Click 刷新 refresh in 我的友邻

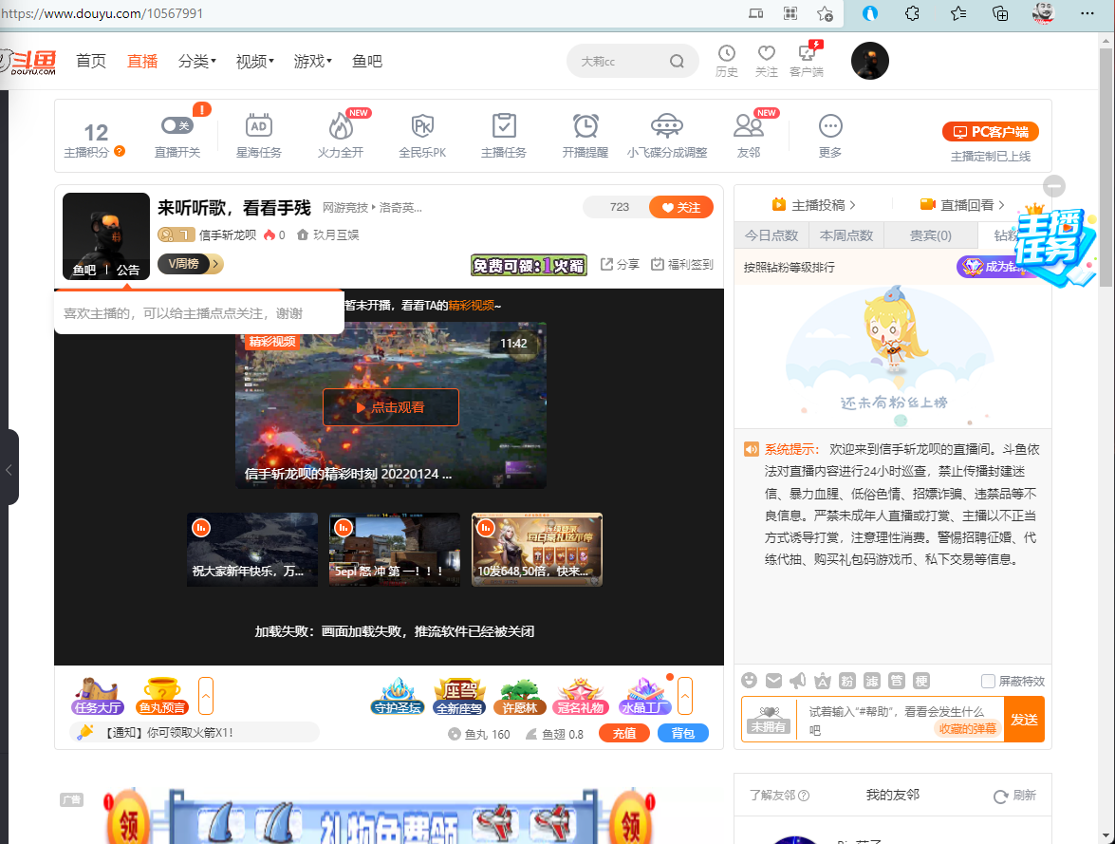tap(1014, 795)
